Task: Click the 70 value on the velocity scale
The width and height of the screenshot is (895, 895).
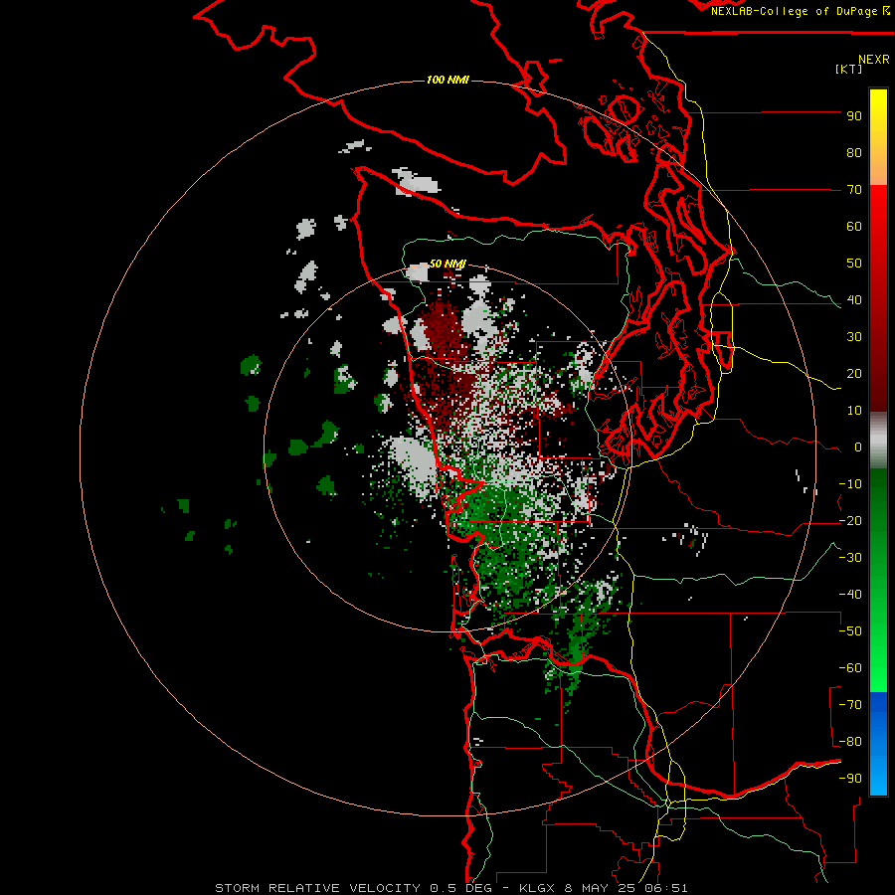Action: coord(854,190)
